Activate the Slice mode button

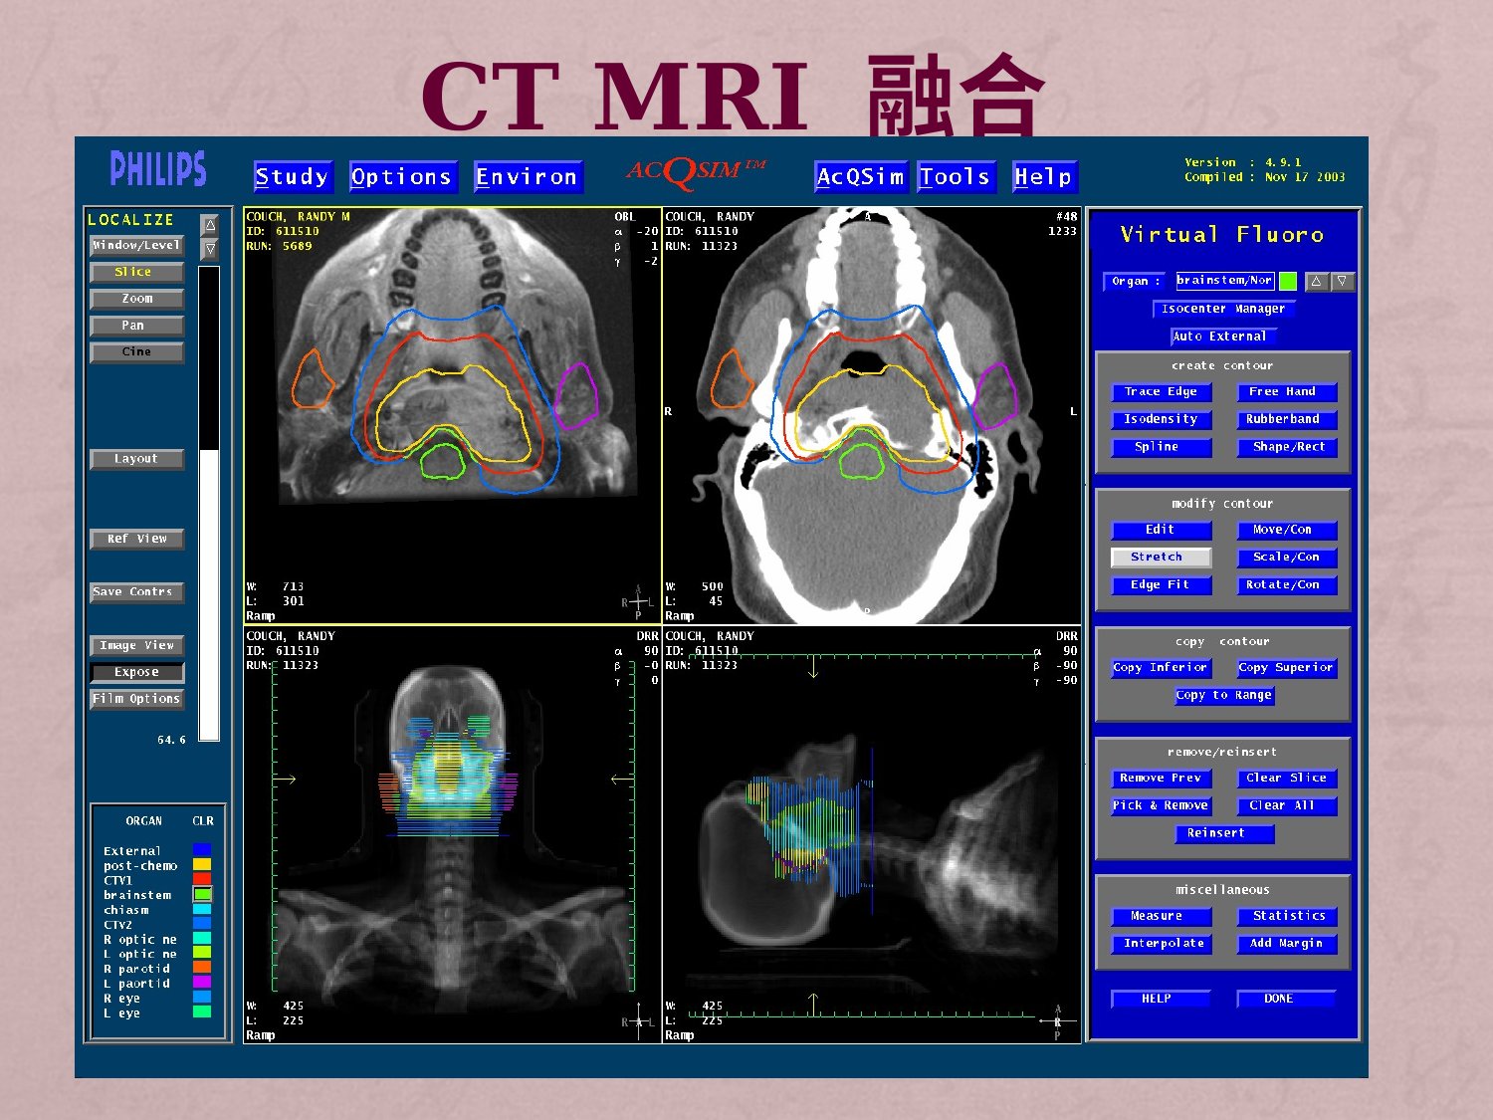click(x=136, y=272)
